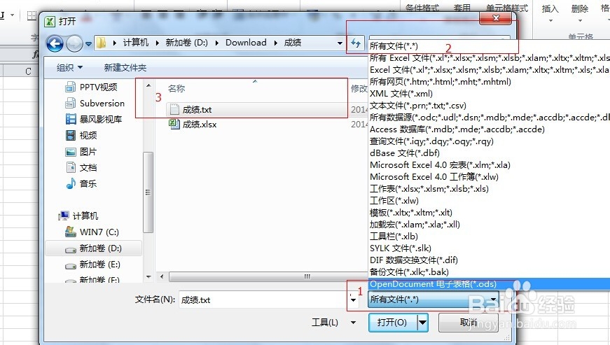Choose dBase 文件(*.dbf) file type
The width and height of the screenshot is (610, 345).
click(489, 153)
